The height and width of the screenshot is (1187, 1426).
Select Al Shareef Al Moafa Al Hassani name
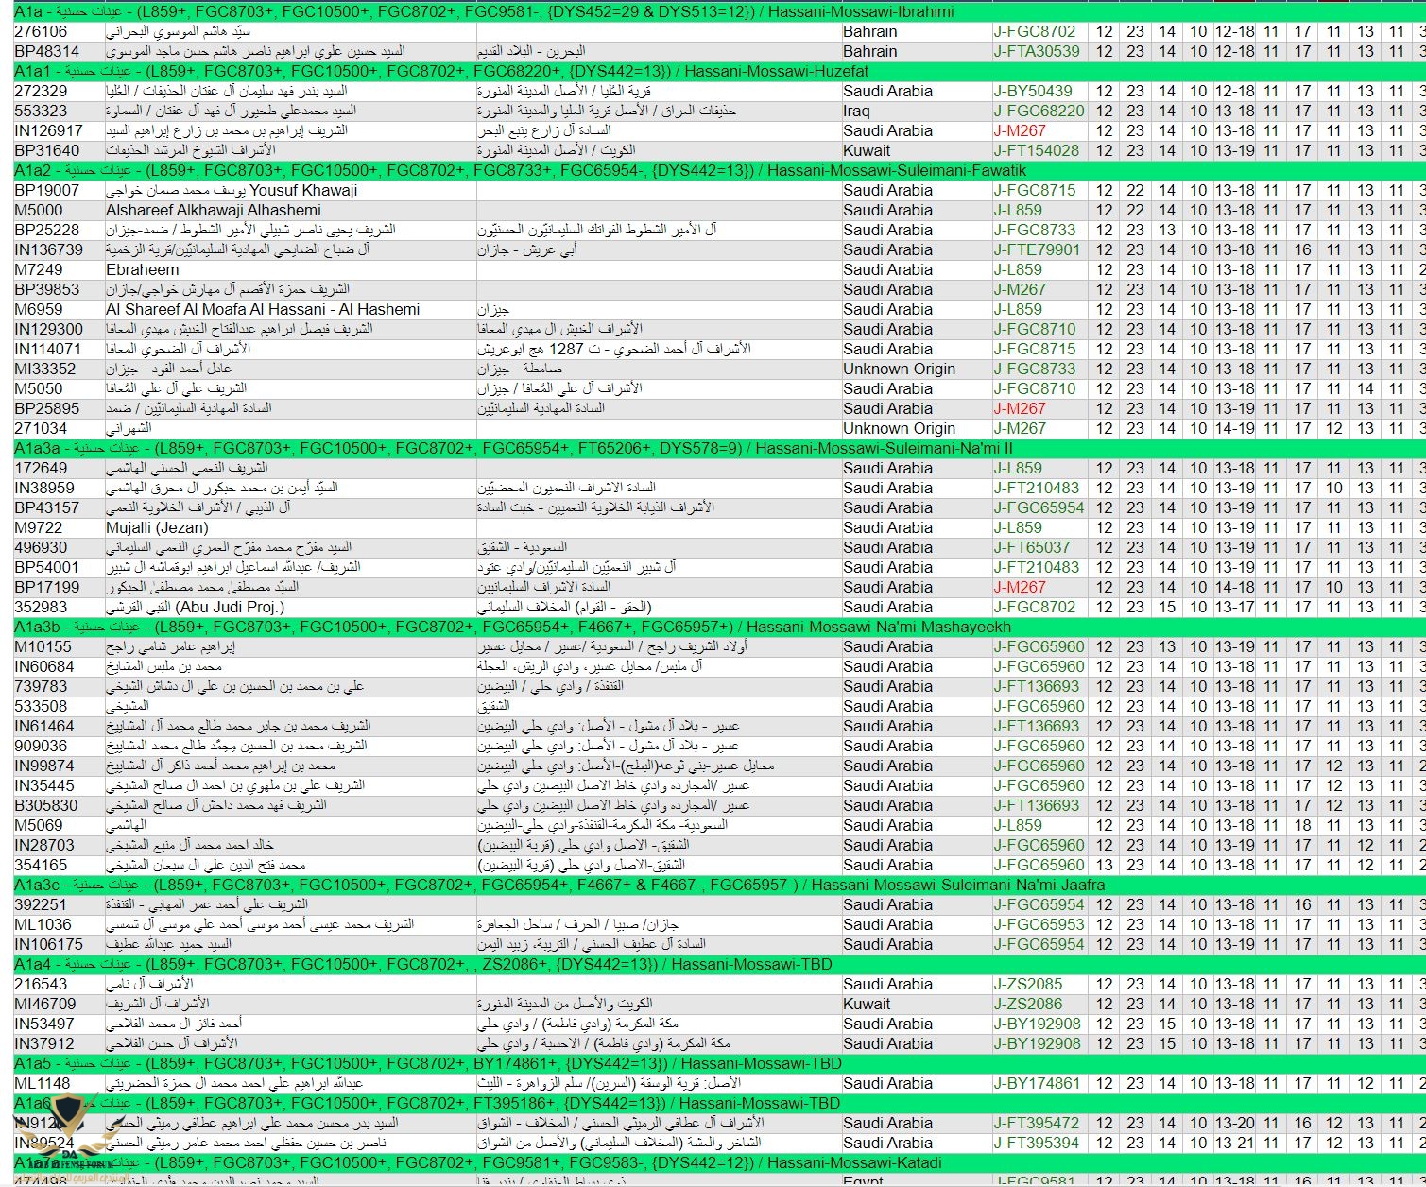point(263,310)
